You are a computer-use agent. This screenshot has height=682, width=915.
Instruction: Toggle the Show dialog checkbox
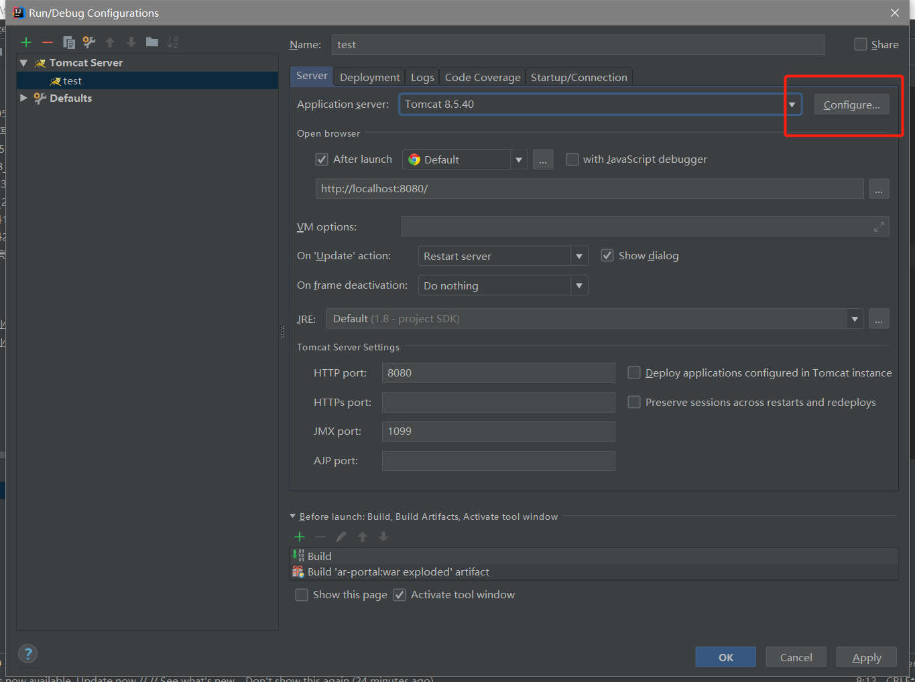[607, 255]
